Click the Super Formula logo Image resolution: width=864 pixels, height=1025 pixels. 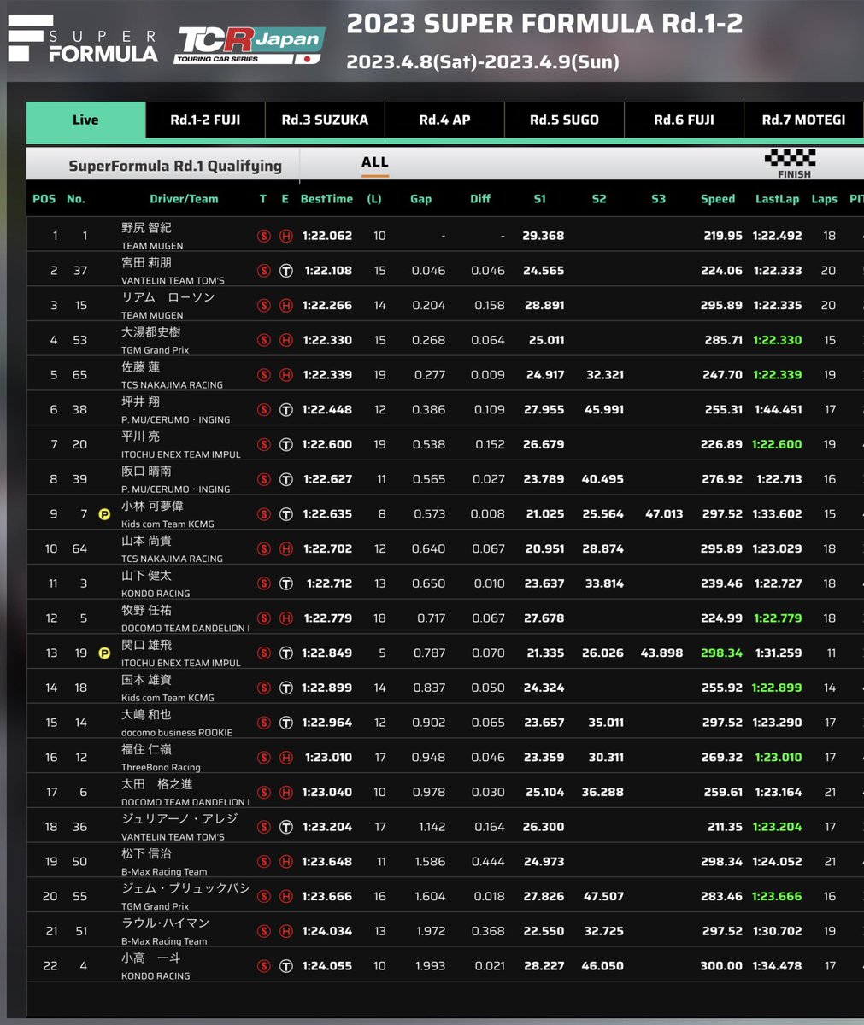click(83, 40)
